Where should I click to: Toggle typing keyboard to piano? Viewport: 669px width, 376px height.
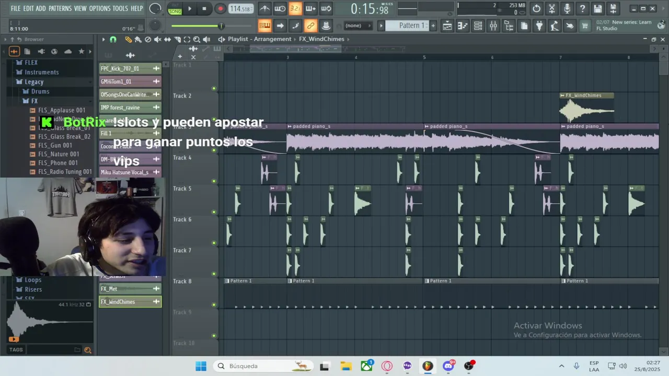point(265,26)
